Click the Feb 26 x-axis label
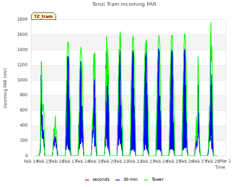 186,161
